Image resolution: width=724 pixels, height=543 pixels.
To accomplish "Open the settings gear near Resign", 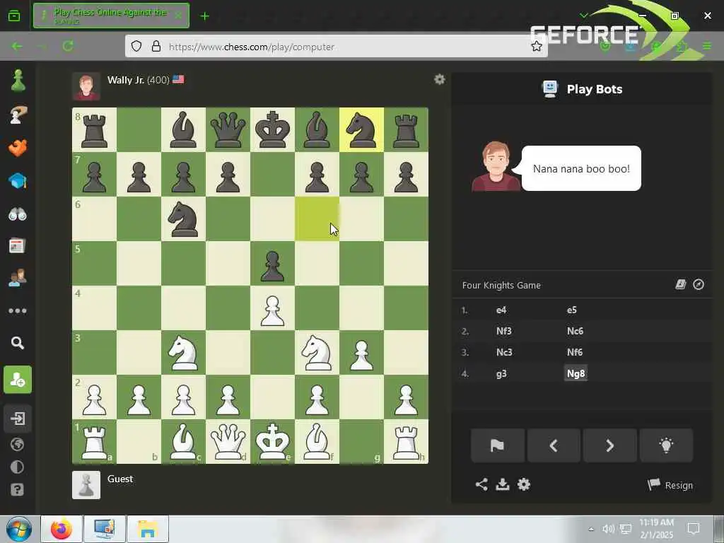I will pyautogui.click(x=524, y=484).
